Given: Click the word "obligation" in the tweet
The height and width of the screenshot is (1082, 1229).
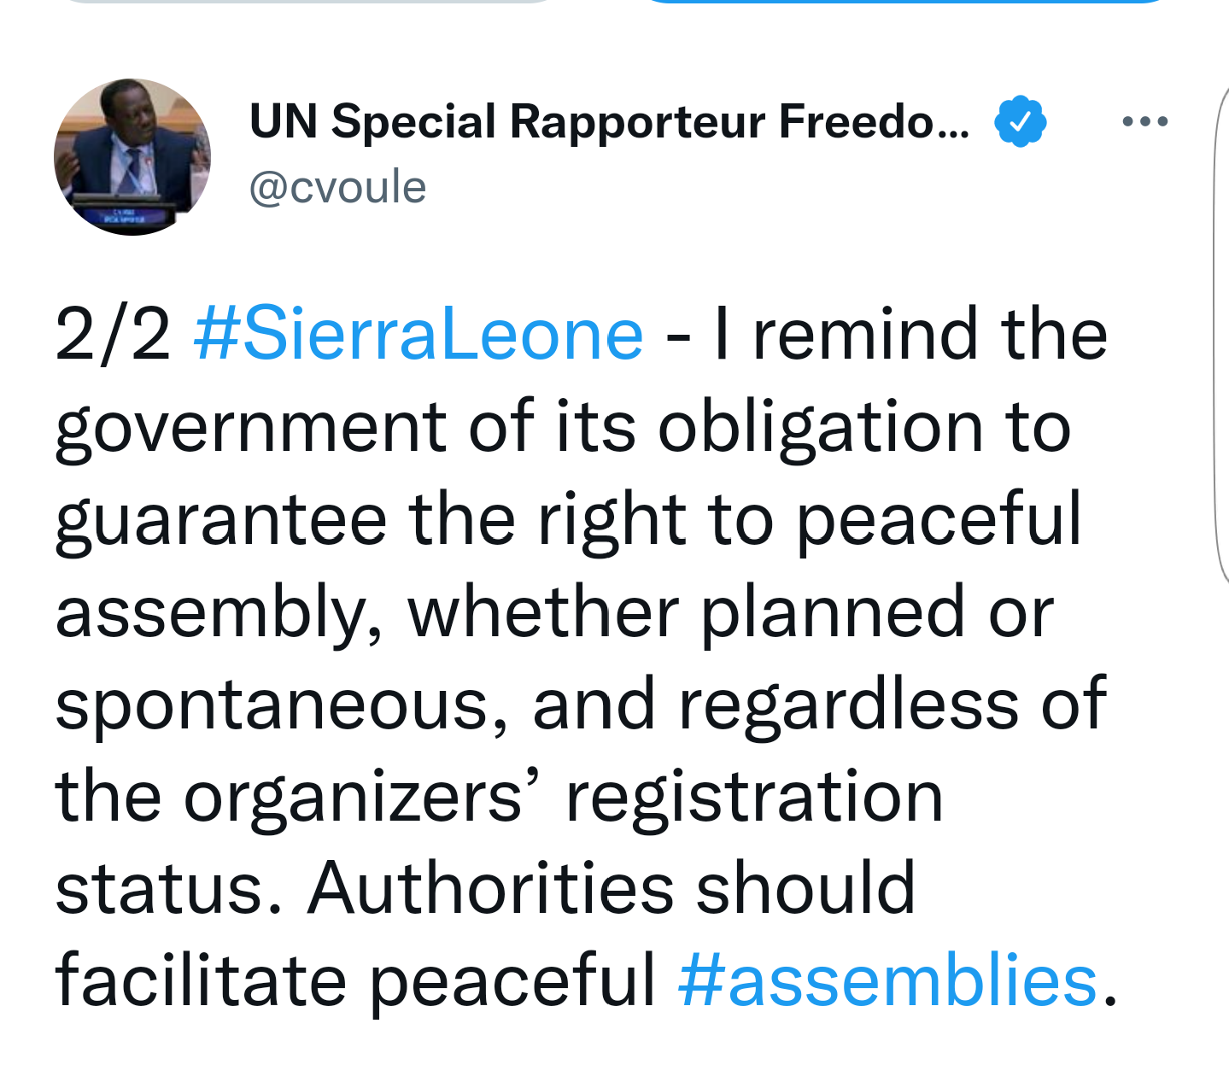Looking at the screenshot, I should [x=820, y=427].
